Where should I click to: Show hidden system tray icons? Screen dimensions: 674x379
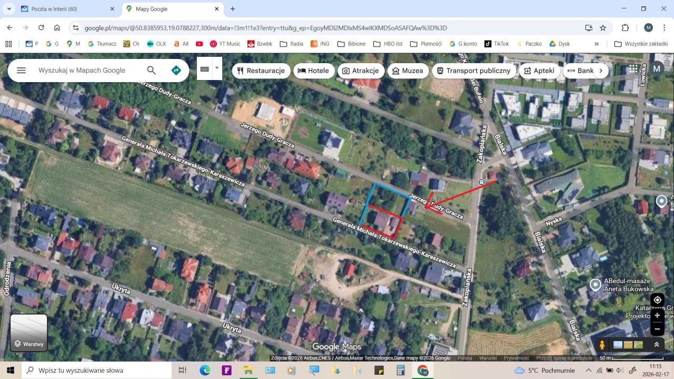click(589, 370)
